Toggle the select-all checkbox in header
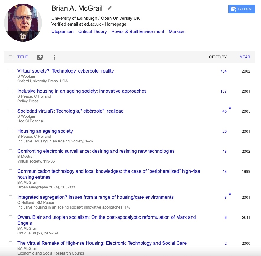Screen dimensions: 261x256 11,57
